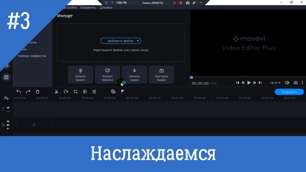Play the preview video

[x=249, y=83]
